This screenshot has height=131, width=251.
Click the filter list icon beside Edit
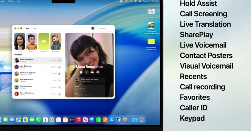pos(35,29)
